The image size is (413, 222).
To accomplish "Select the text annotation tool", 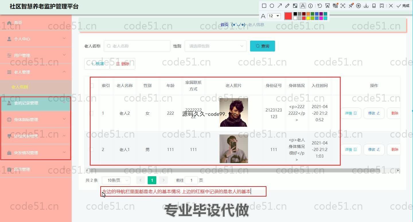I will [303, 6].
